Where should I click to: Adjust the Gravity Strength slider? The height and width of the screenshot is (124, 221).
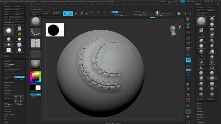tap(167, 13)
